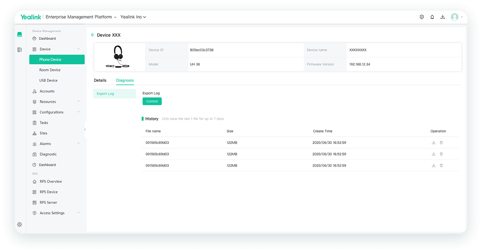Open the notifications bell icon
Image resolution: width=482 pixels, height=252 pixels.
[x=432, y=17]
